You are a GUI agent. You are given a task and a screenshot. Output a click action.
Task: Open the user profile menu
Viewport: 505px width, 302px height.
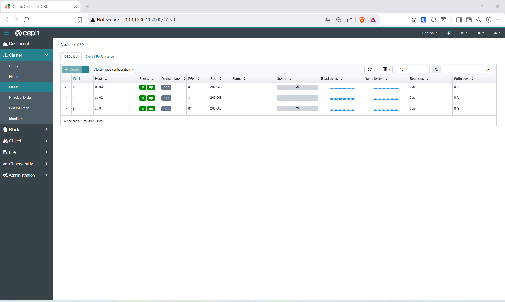tap(497, 33)
